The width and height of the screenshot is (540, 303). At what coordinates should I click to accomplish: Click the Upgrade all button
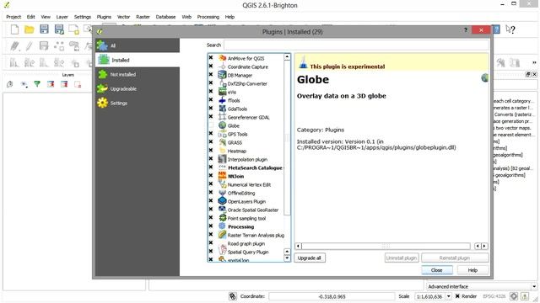[x=310, y=258]
